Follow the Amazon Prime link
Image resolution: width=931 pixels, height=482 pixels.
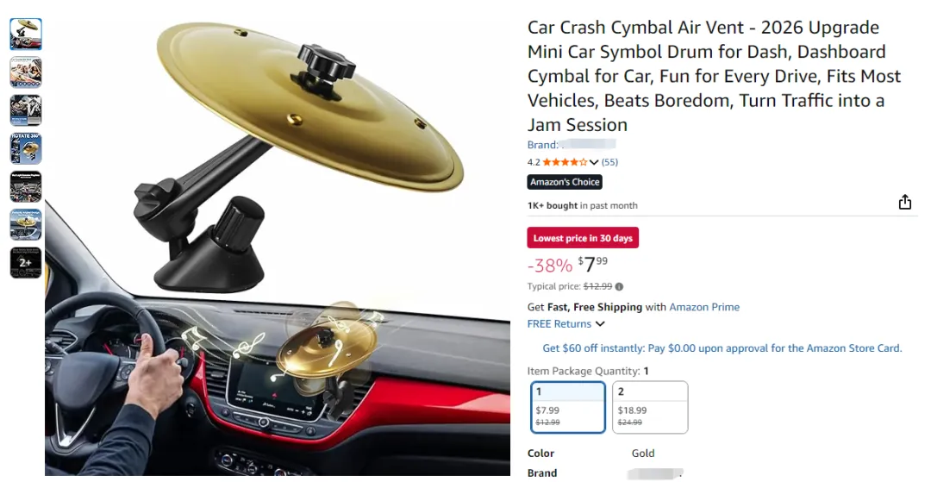[704, 307]
